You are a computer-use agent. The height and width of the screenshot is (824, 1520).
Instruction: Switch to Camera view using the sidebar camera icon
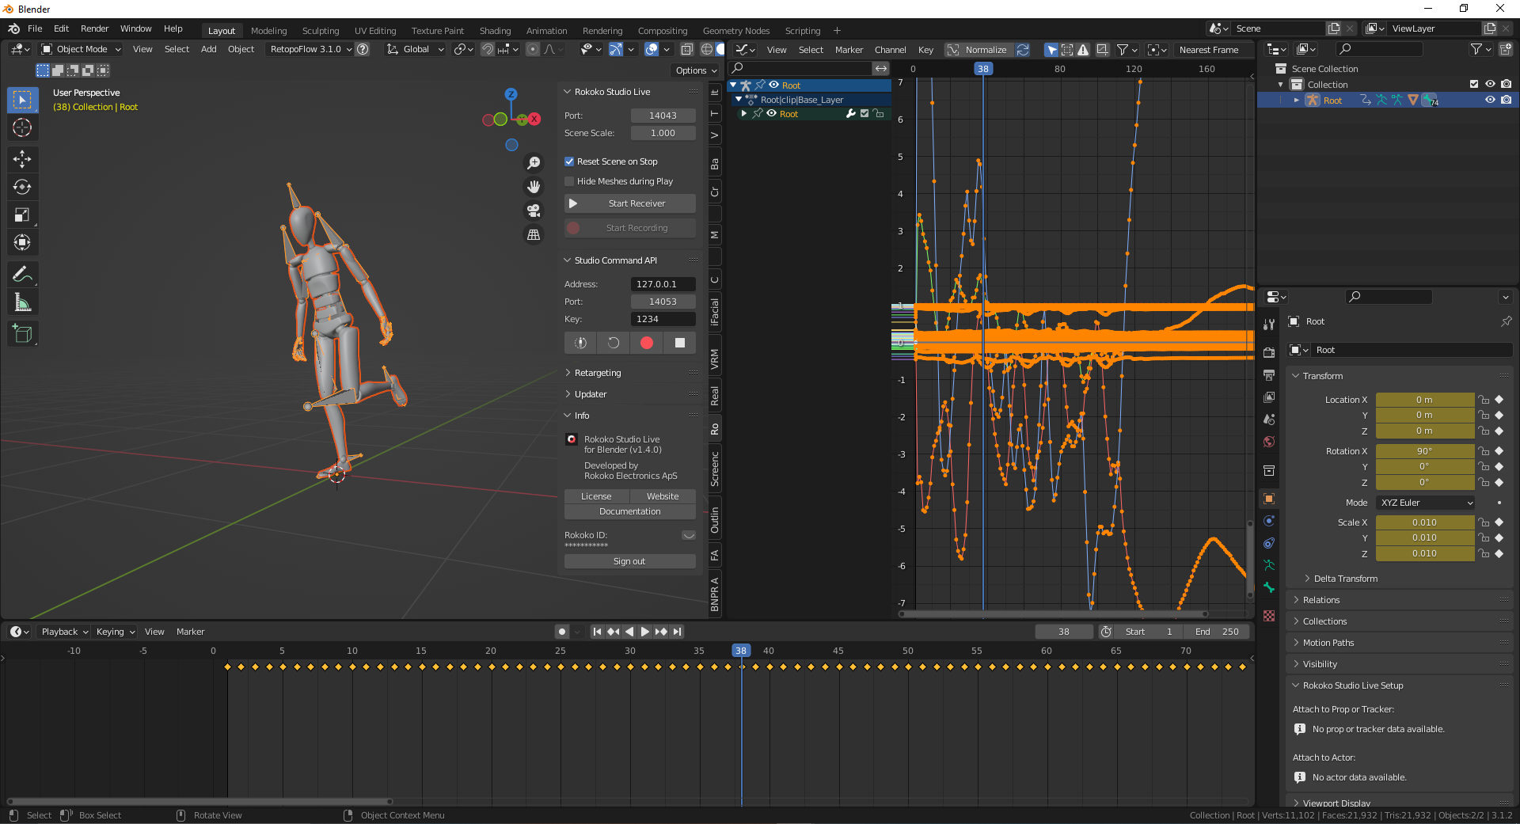(x=534, y=211)
